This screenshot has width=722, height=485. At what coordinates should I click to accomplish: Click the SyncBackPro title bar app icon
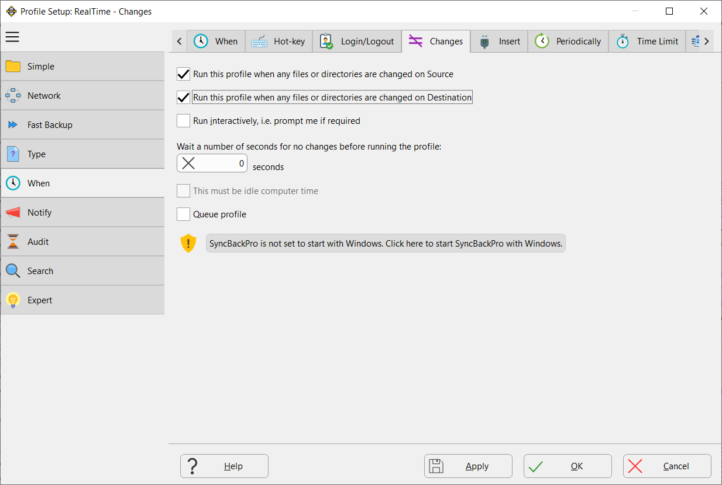coord(11,11)
